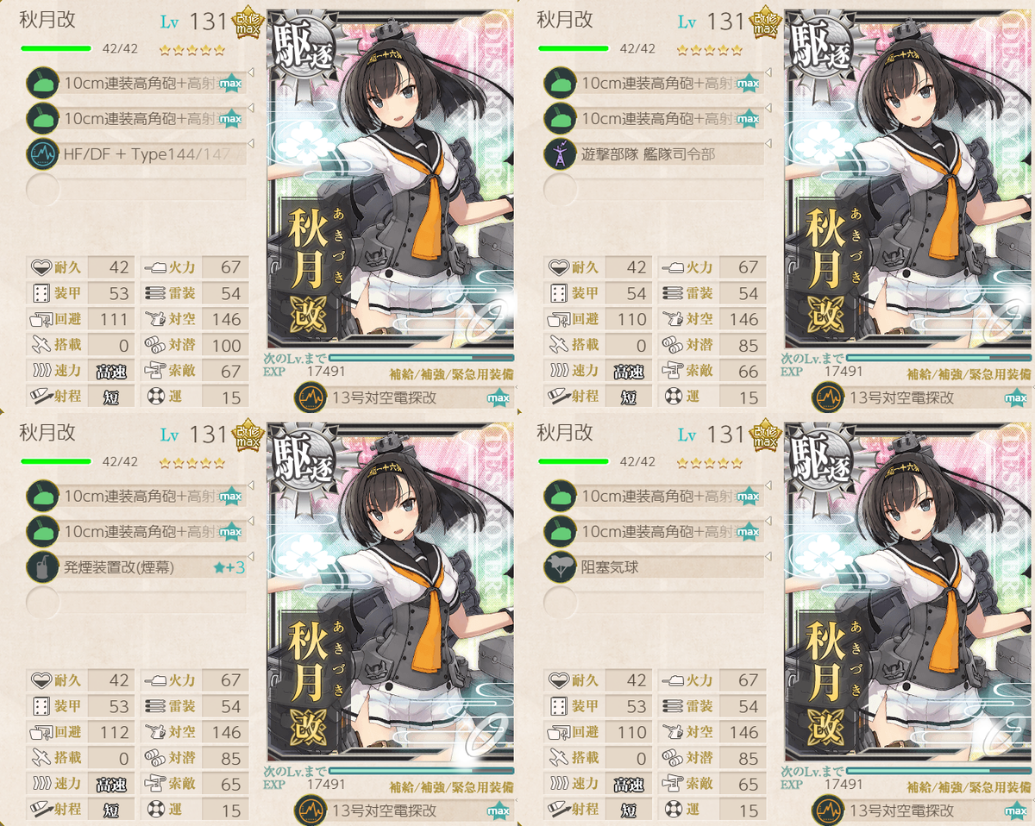This screenshot has height=826, width=1035.
Task: Click the green HP bar above the HF/DF equipment
Action: 56,49
